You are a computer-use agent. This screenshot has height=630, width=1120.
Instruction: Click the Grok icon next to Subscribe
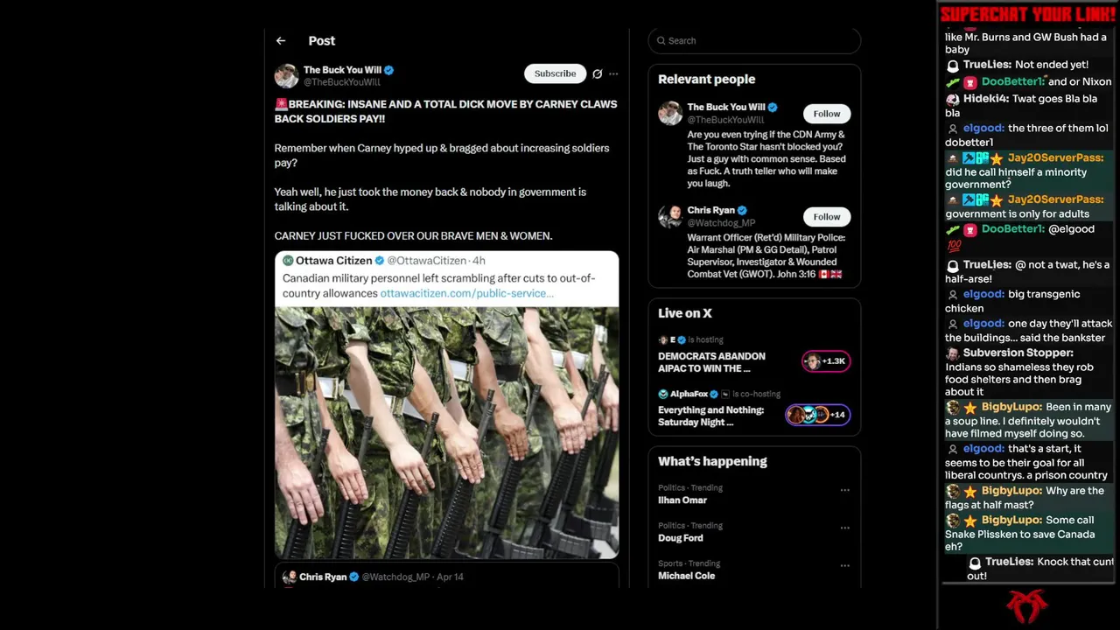pyautogui.click(x=597, y=73)
